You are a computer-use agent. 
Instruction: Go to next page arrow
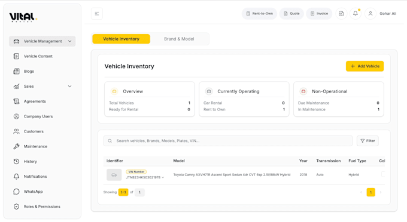coord(381,192)
